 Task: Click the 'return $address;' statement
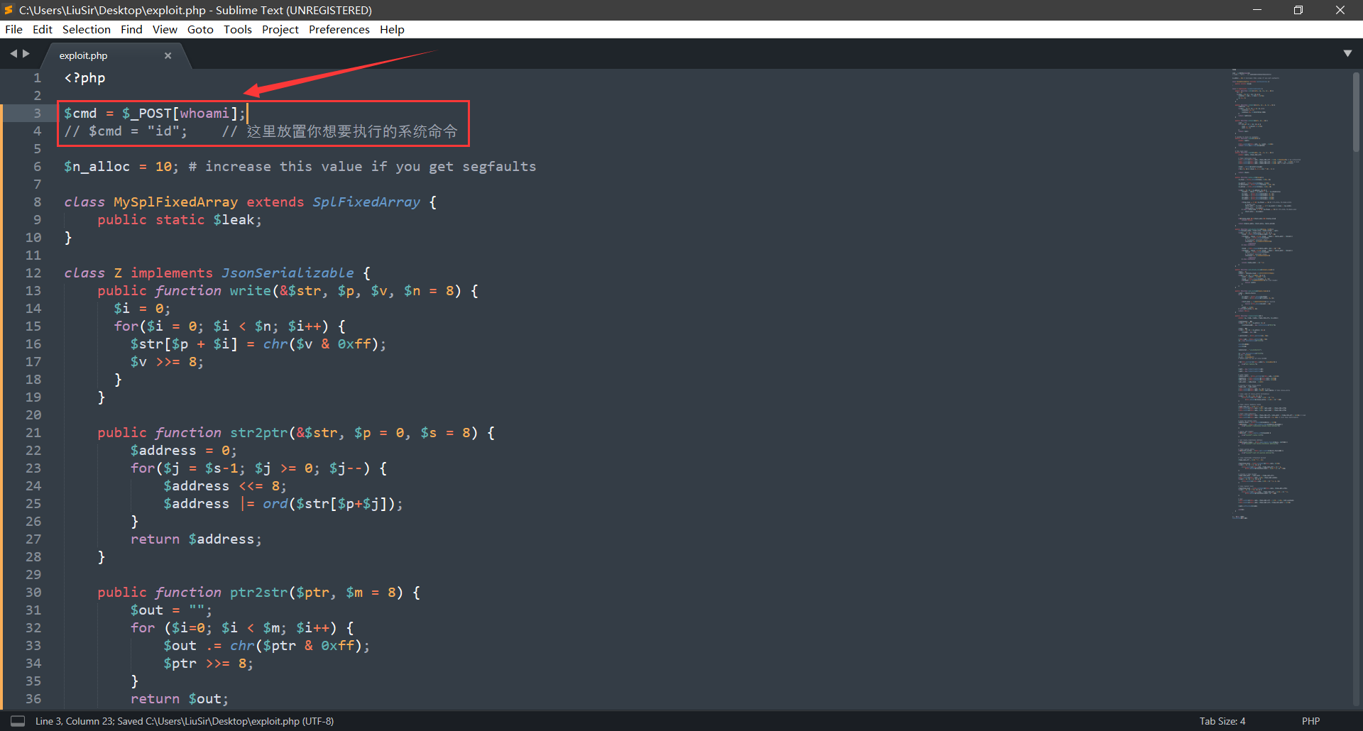(196, 539)
